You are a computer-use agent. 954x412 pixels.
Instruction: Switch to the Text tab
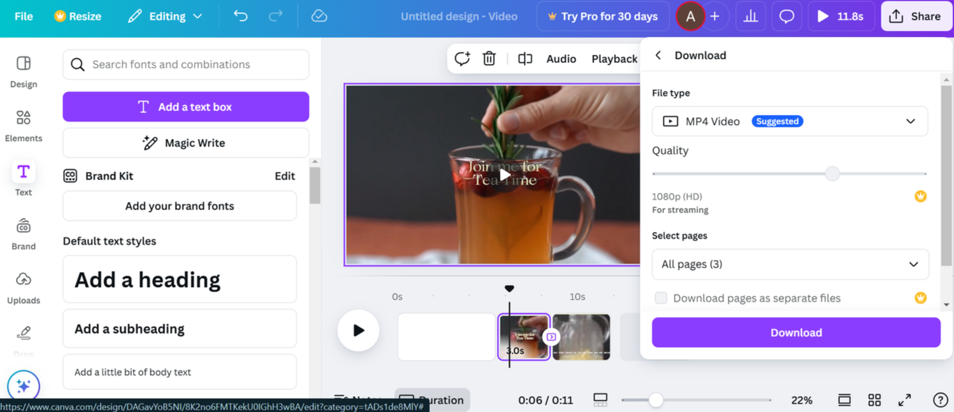23,178
